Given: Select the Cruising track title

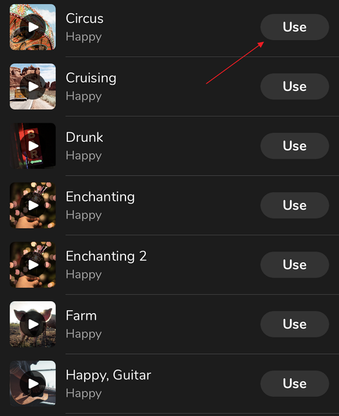Looking at the screenshot, I should click(x=91, y=79).
